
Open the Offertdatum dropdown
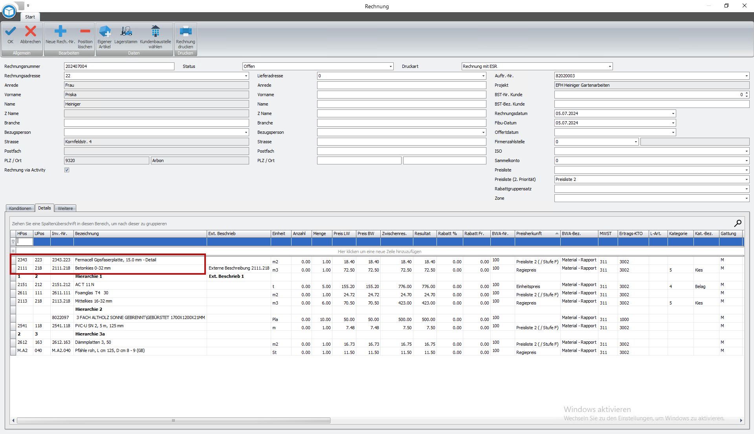[673, 132]
